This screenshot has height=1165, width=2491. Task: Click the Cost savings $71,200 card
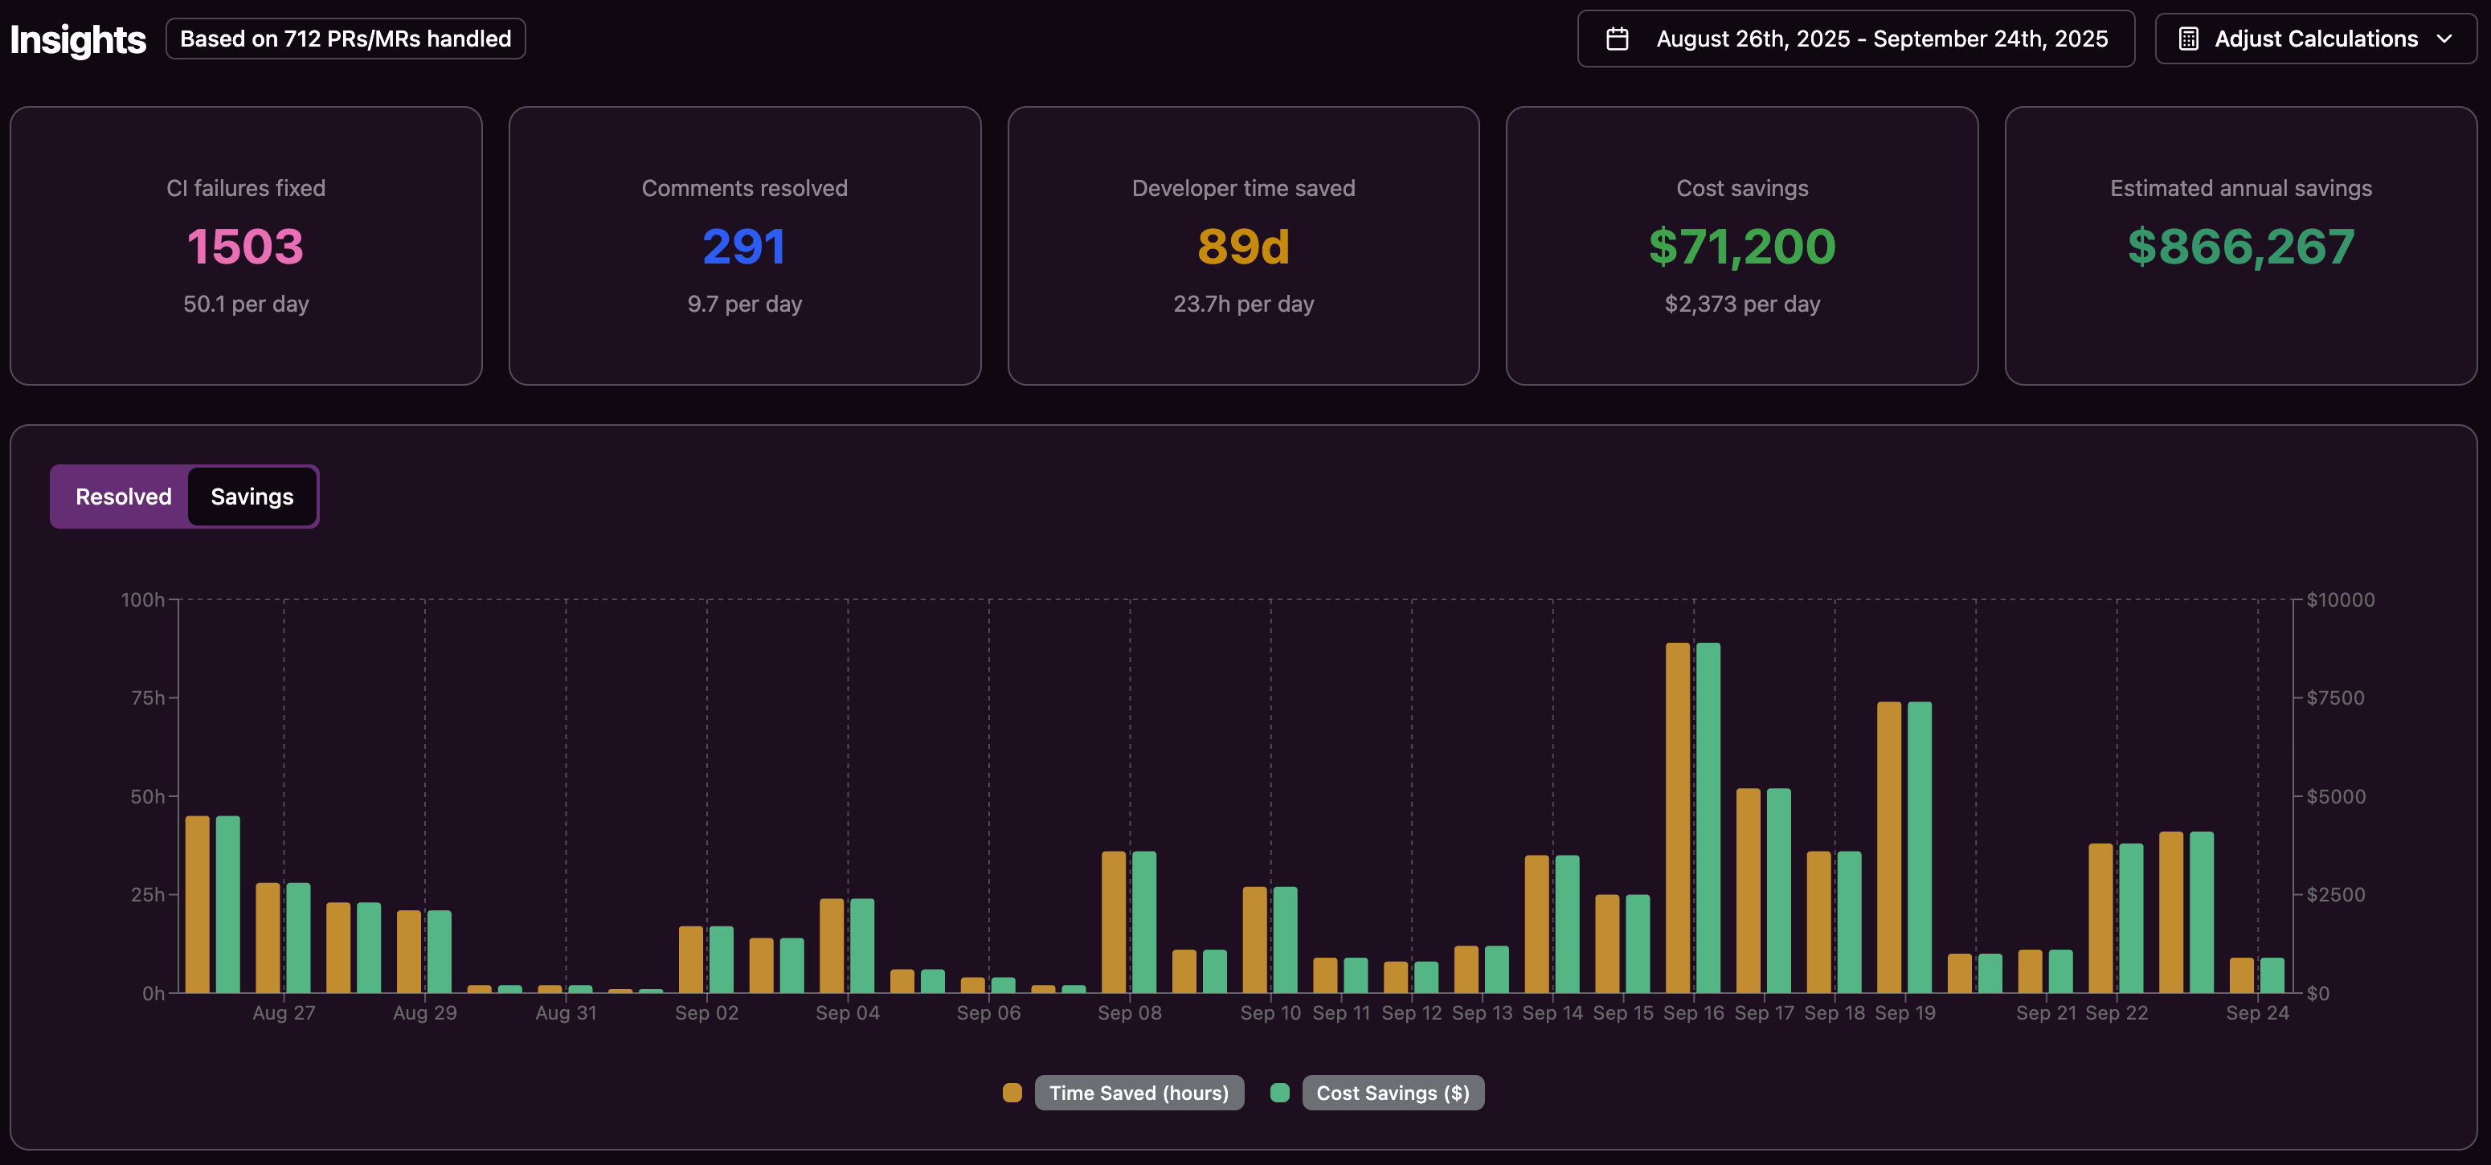pyautogui.click(x=1741, y=246)
